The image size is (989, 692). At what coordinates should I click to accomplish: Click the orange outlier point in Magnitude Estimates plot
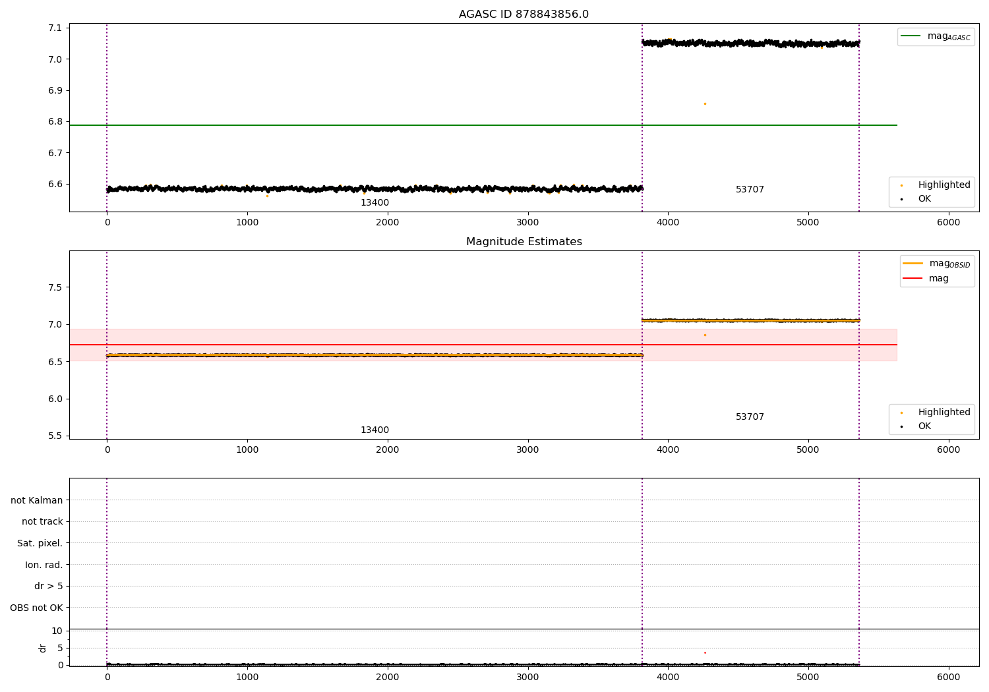pos(705,335)
